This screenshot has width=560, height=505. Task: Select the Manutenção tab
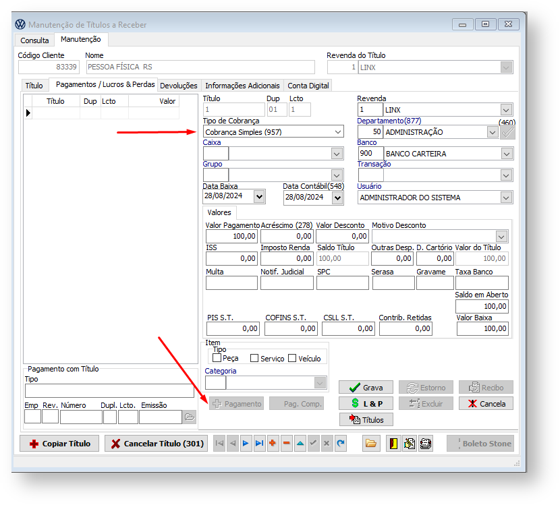click(x=81, y=39)
